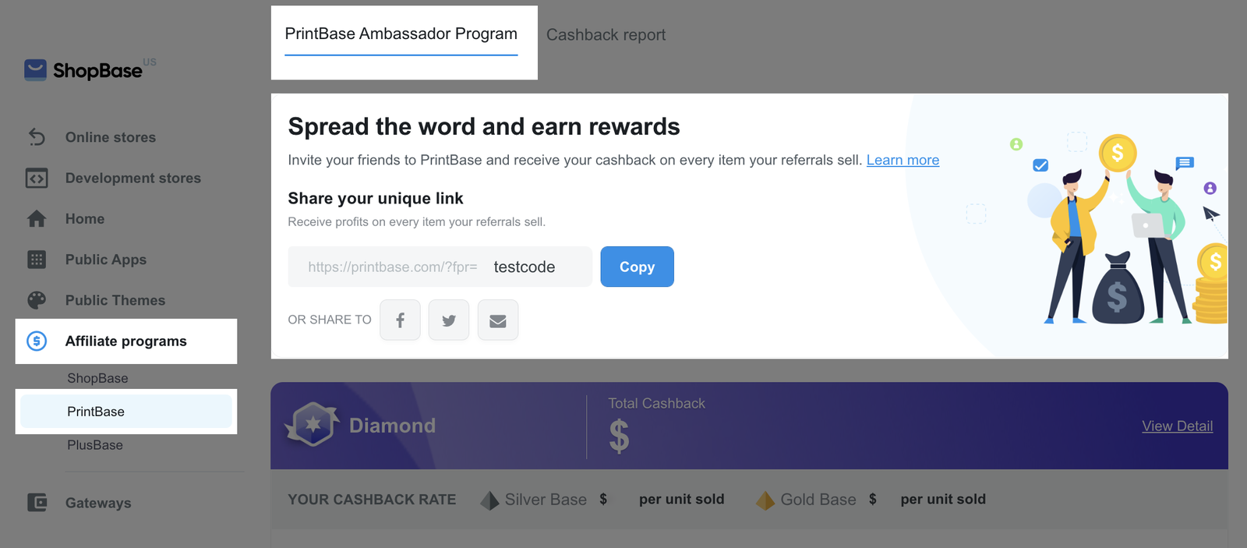This screenshot has height=548, width=1247.
Task: Click the Development stores code icon
Action: [x=37, y=179]
